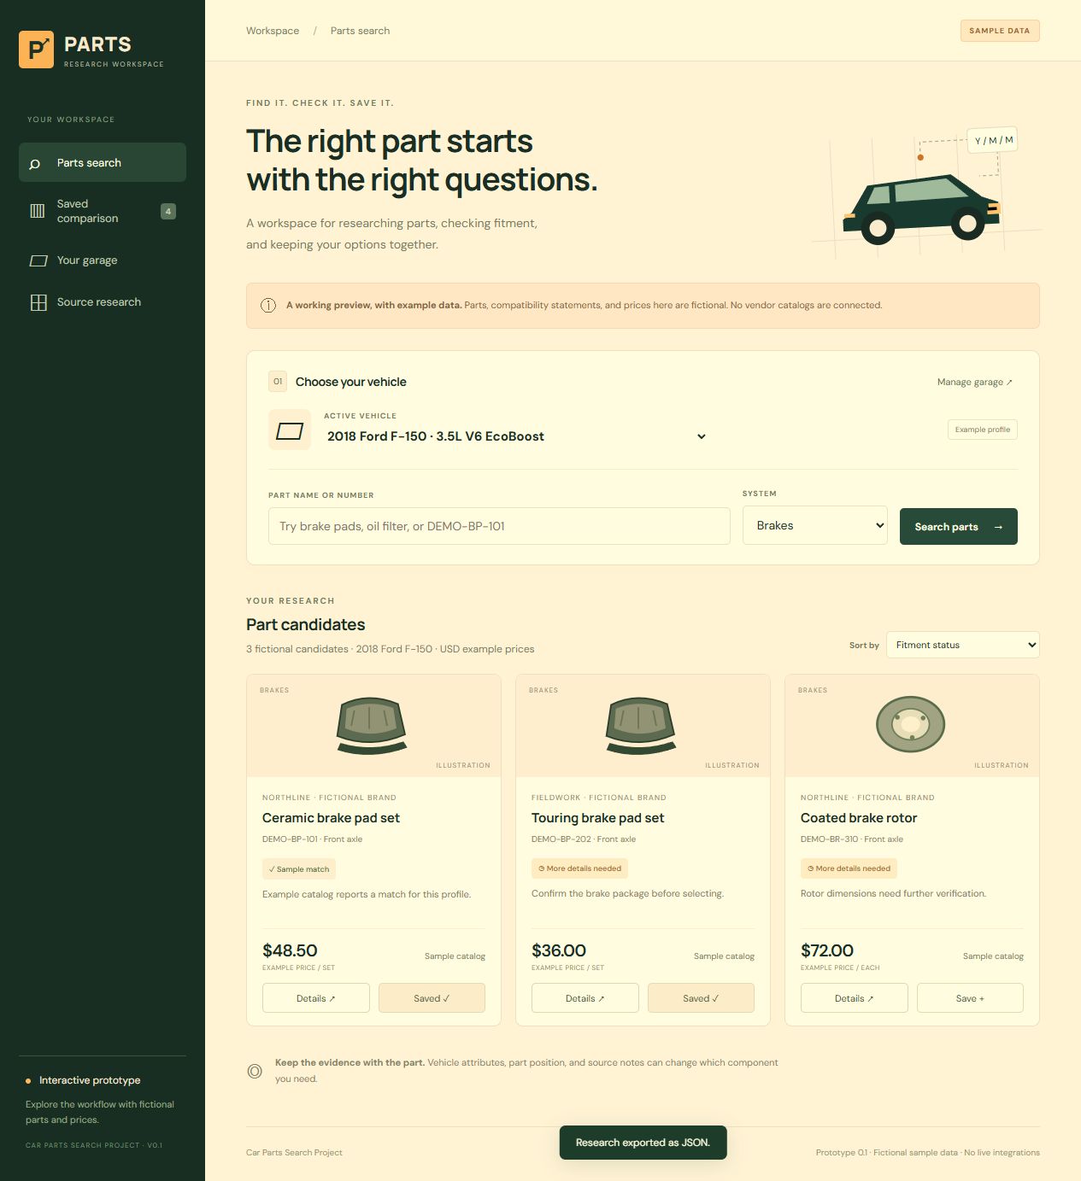1081x1181 pixels.
Task: Open Details for Coated brake rotor
Action: [x=855, y=998]
